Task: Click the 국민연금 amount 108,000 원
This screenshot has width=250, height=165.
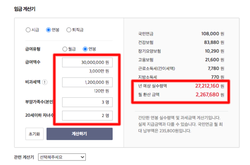Action: click(212, 34)
